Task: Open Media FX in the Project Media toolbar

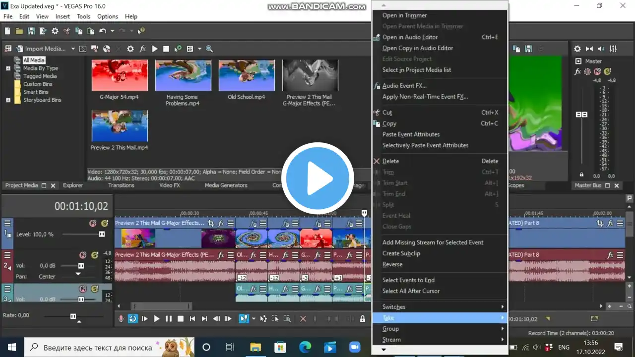Action: 142,49
